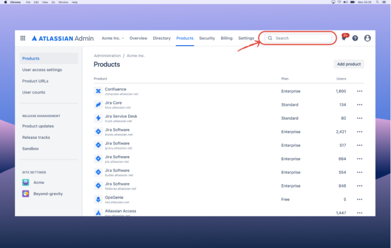Click the Jira Core product icon

point(98,104)
